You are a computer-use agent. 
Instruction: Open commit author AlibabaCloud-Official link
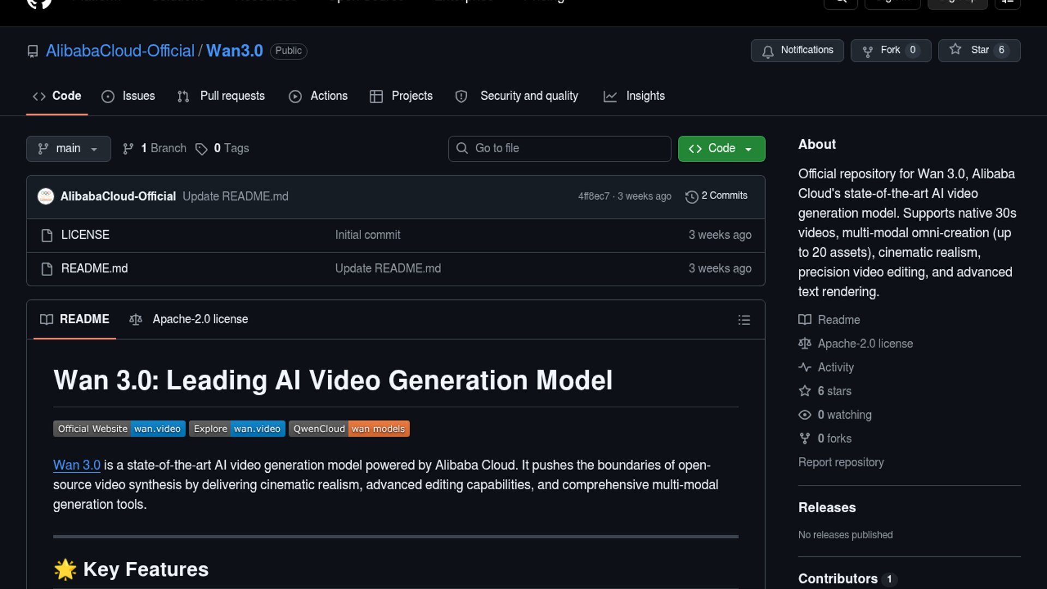coord(118,196)
